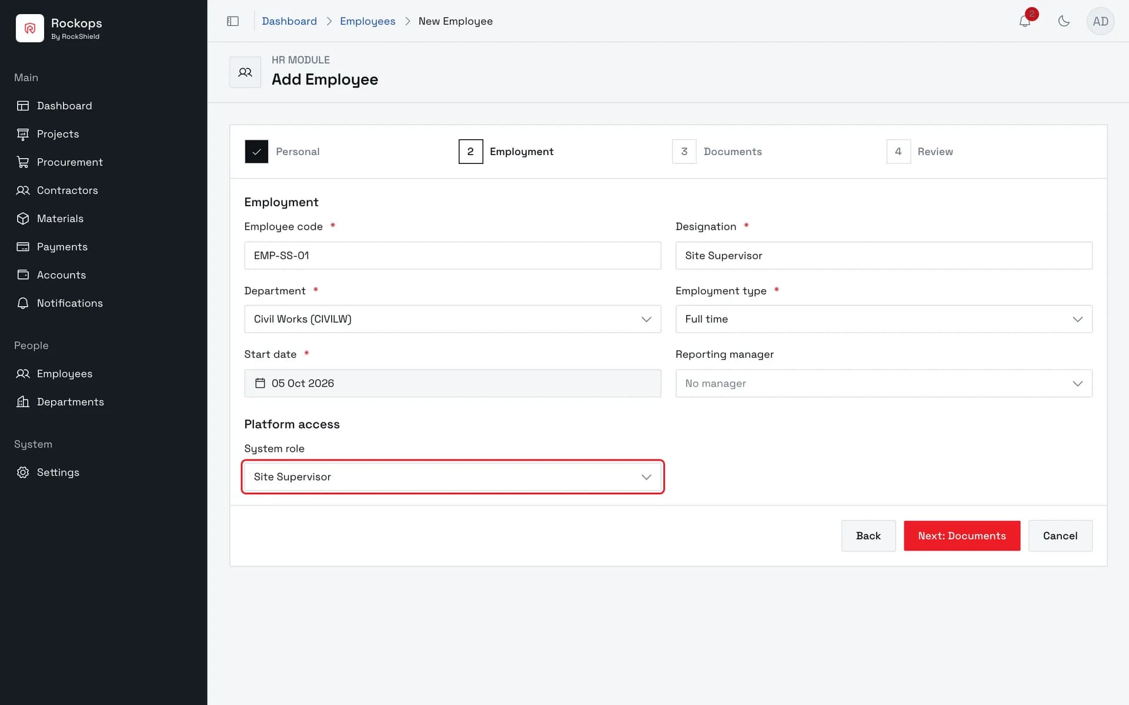This screenshot has width=1129, height=705.
Task: Follow the Dashboard breadcrumb link
Action: click(x=289, y=21)
